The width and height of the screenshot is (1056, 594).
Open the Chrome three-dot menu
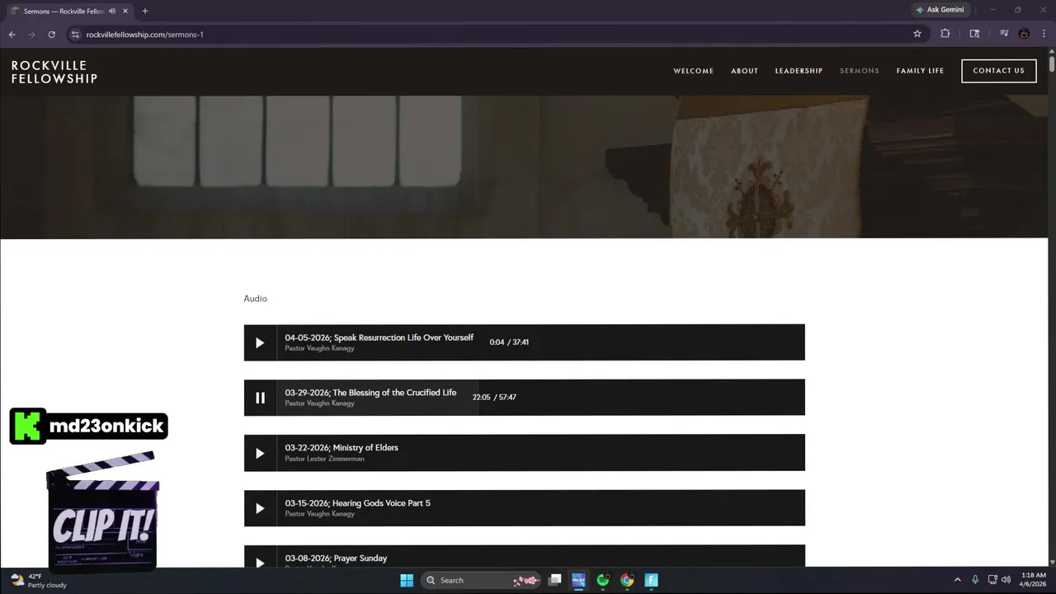click(x=1044, y=34)
